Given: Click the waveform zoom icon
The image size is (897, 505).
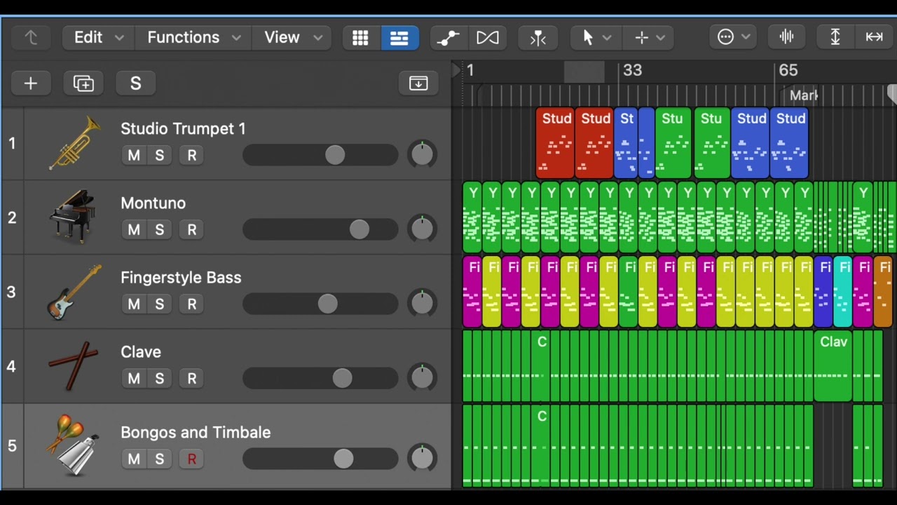Looking at the screenshot, I should click(787, 37).
